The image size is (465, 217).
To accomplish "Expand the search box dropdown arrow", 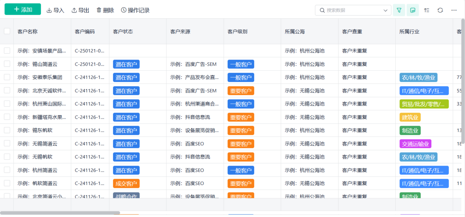I will [385, 10].
